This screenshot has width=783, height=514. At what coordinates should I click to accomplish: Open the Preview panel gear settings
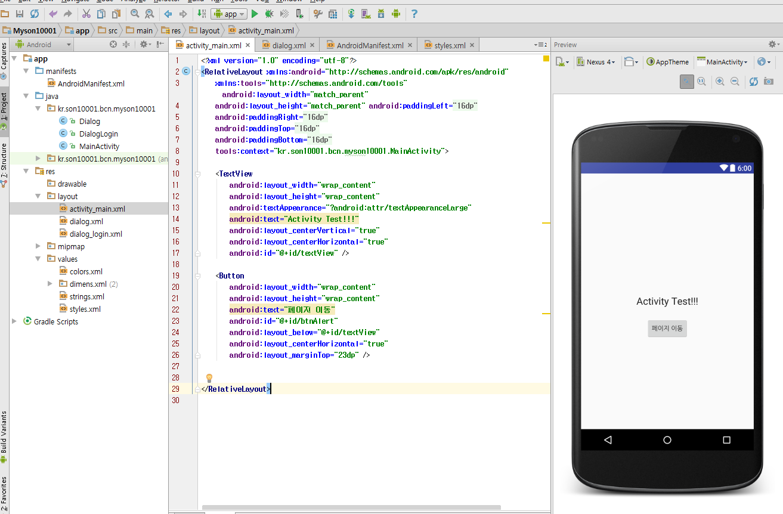tap(773, 44)
